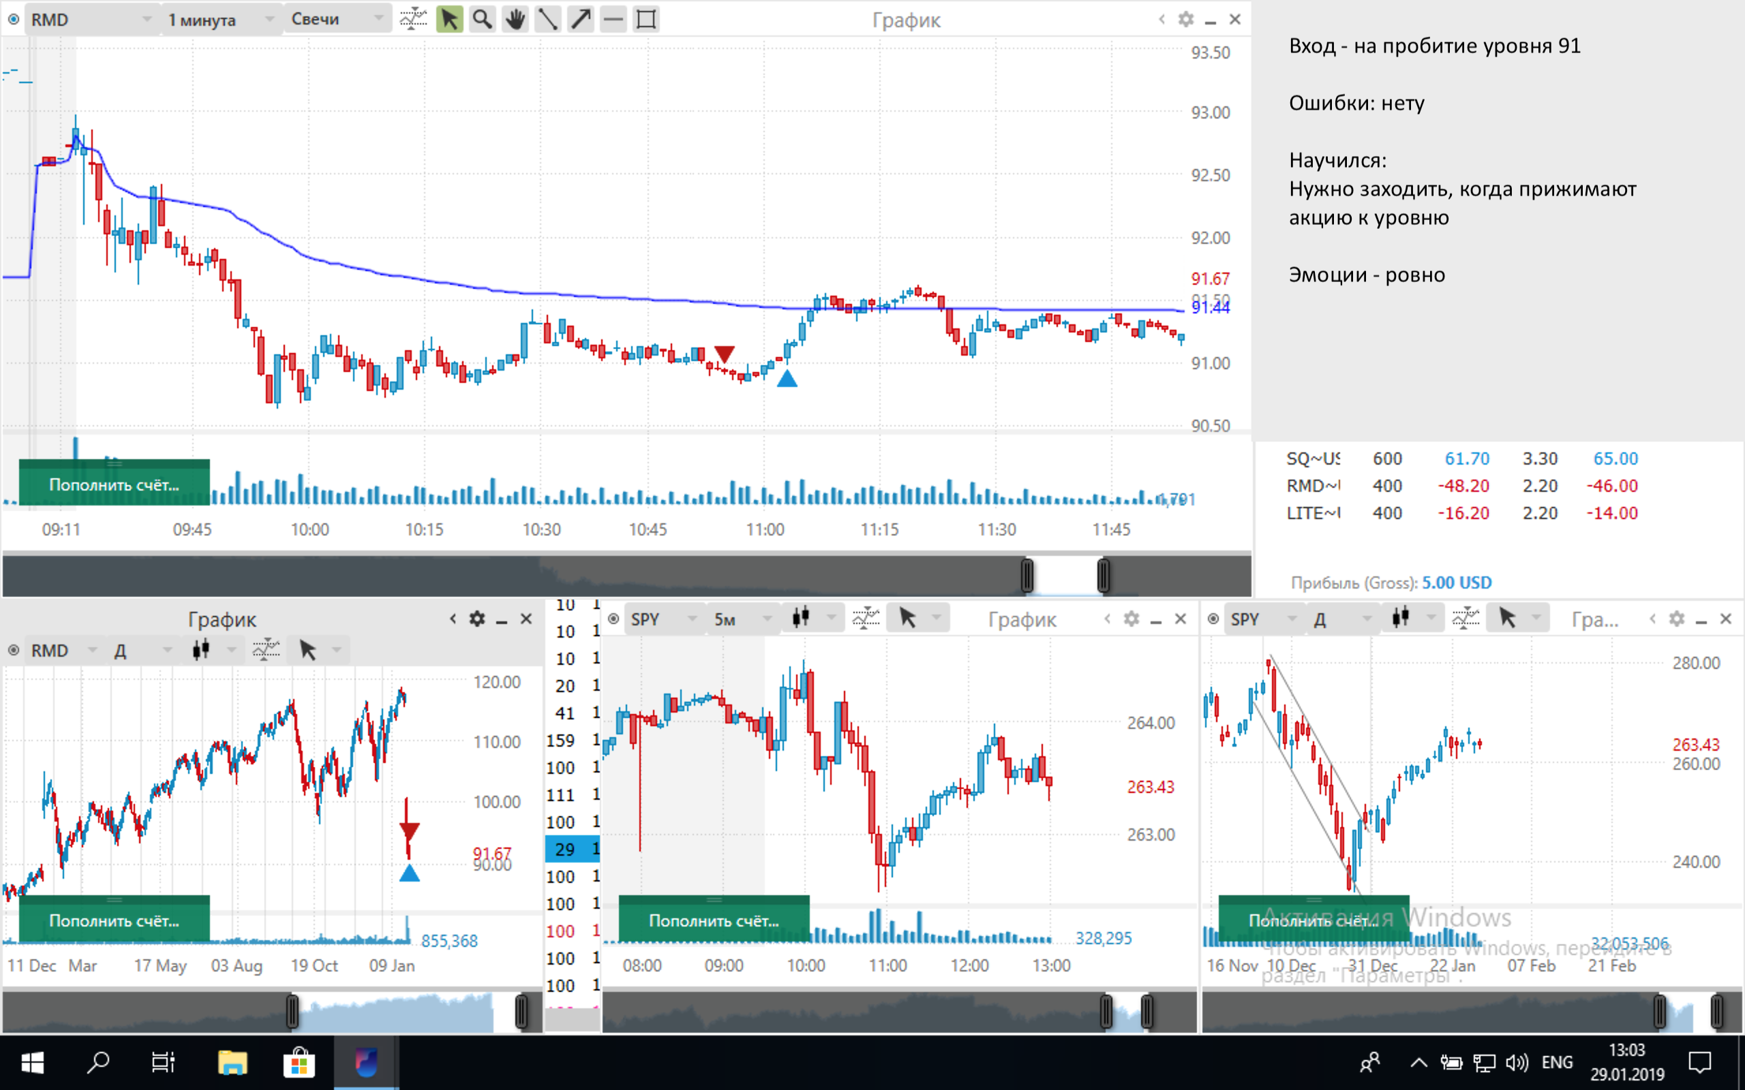The image size is (1745, 1090).
Task: Click the cursor tool in RMD daily chart
Action: click(x=308, y=649)
